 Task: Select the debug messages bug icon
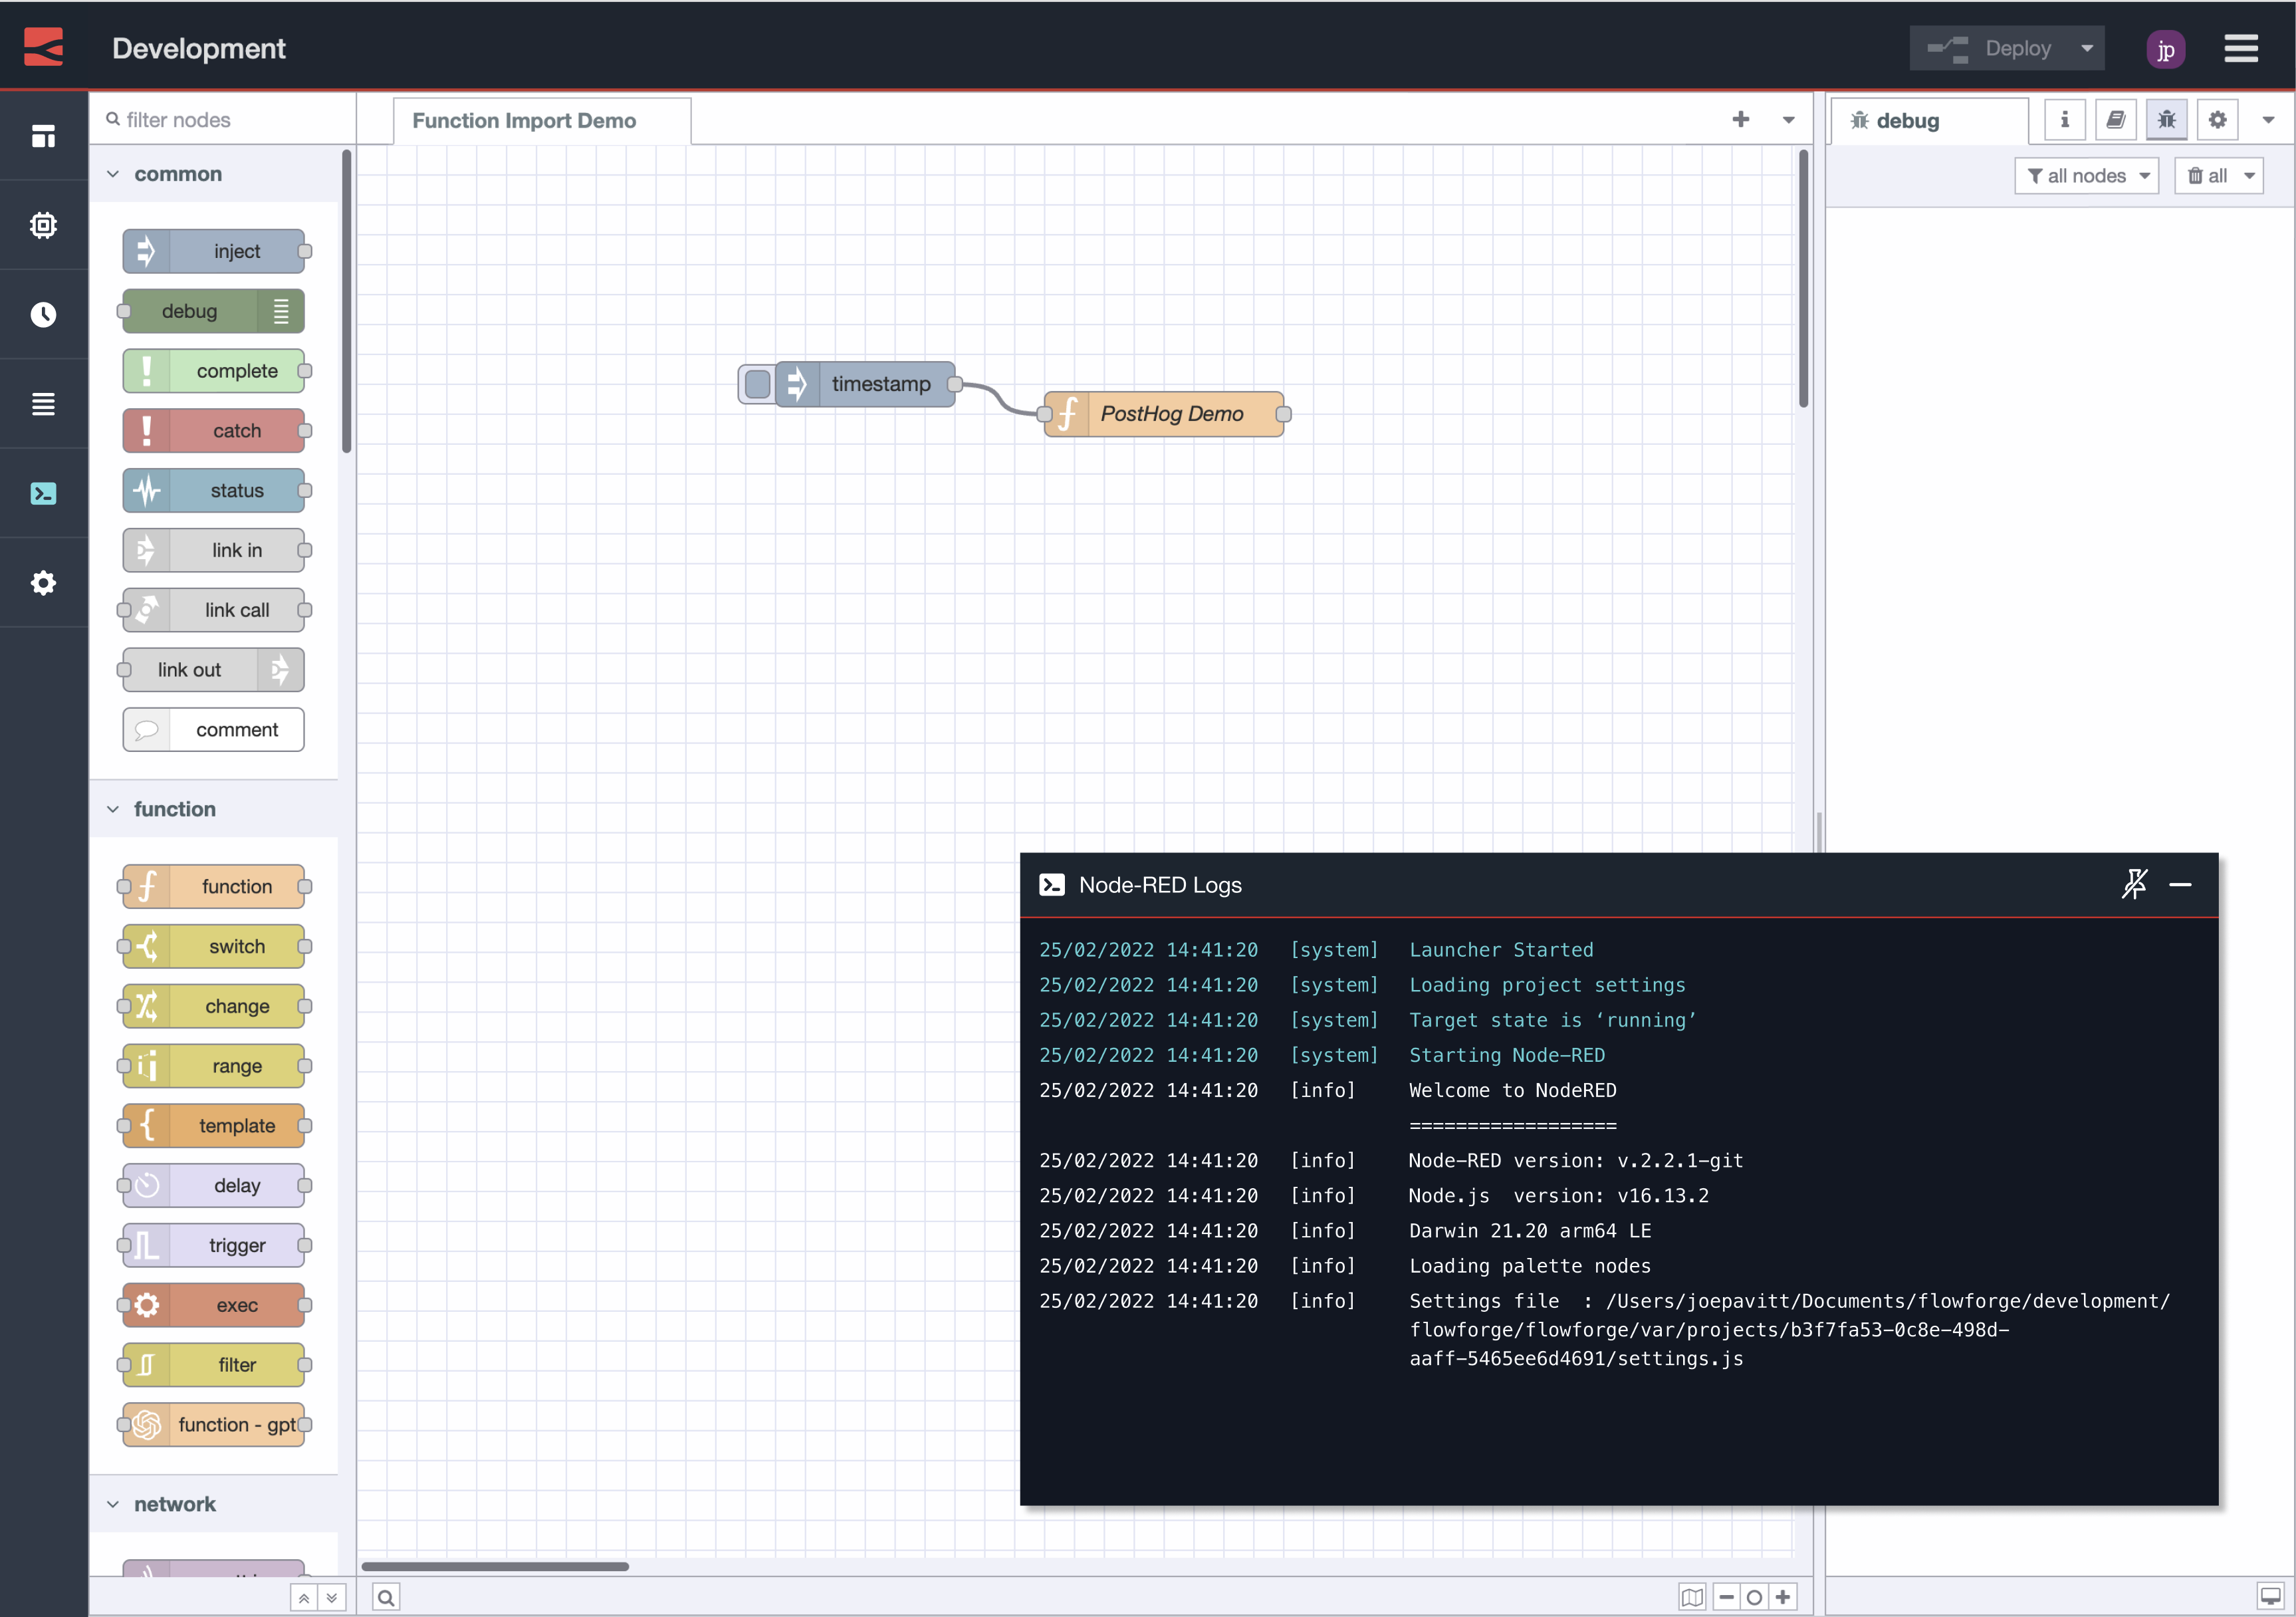pyautogui.click(x=2167, y=119)
